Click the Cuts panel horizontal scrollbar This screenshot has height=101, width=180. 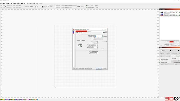pos(170,40)
